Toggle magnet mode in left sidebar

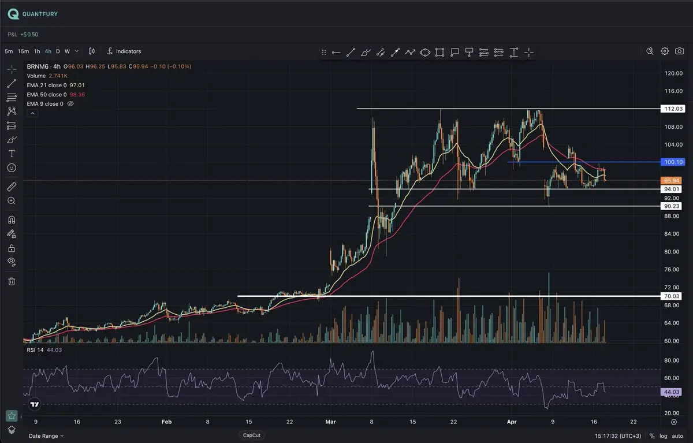point(12,220)
